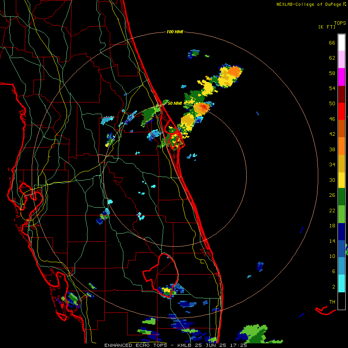Click the yellow 30 kft legend swatch
348x348 pixels.
[341, 180]
